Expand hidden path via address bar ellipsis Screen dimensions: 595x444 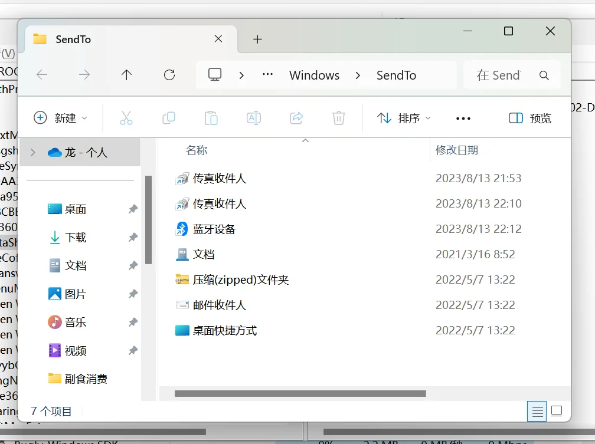coord(267,74)
